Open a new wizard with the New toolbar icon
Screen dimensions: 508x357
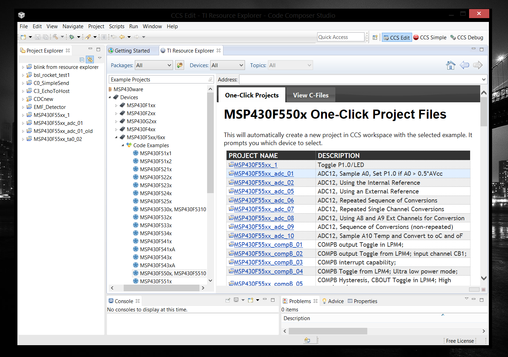point(24,37)
